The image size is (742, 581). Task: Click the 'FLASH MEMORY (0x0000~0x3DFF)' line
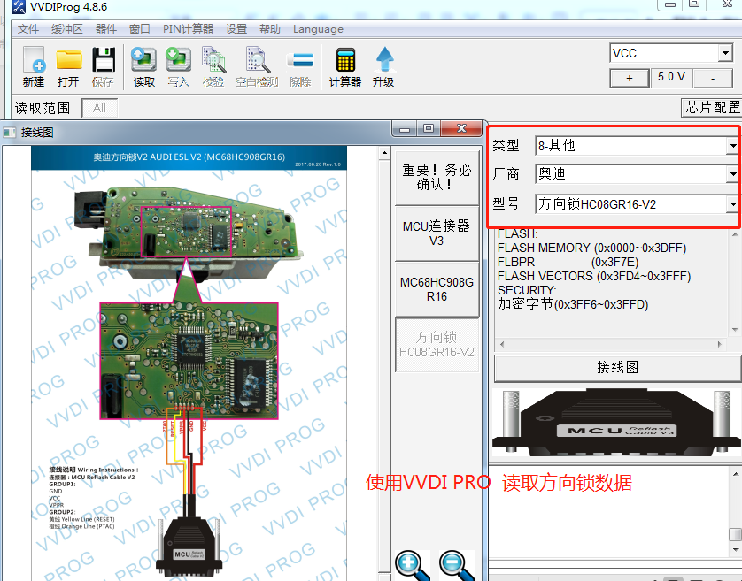click(x=592, y=248)
